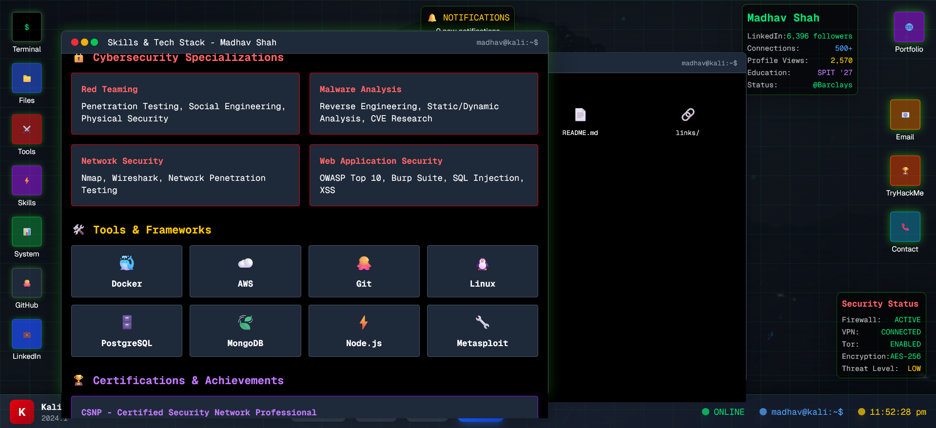Screen dimensions: 936x428
Task: Click the Malware Analysis specialization card
Action: pyautogui.click(x=424, y=104)
